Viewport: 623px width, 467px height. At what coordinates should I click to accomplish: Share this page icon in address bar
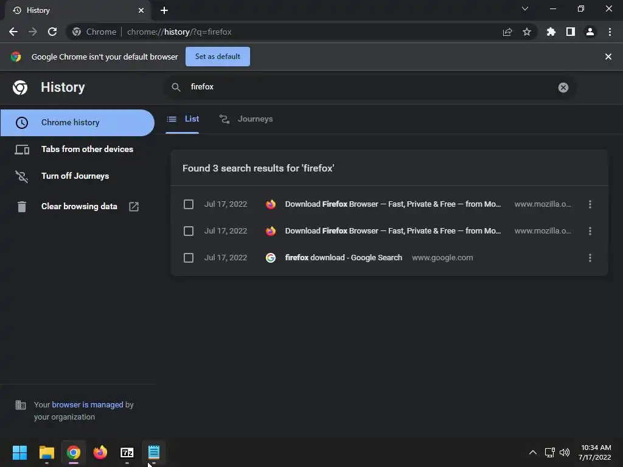coord(507,32)
